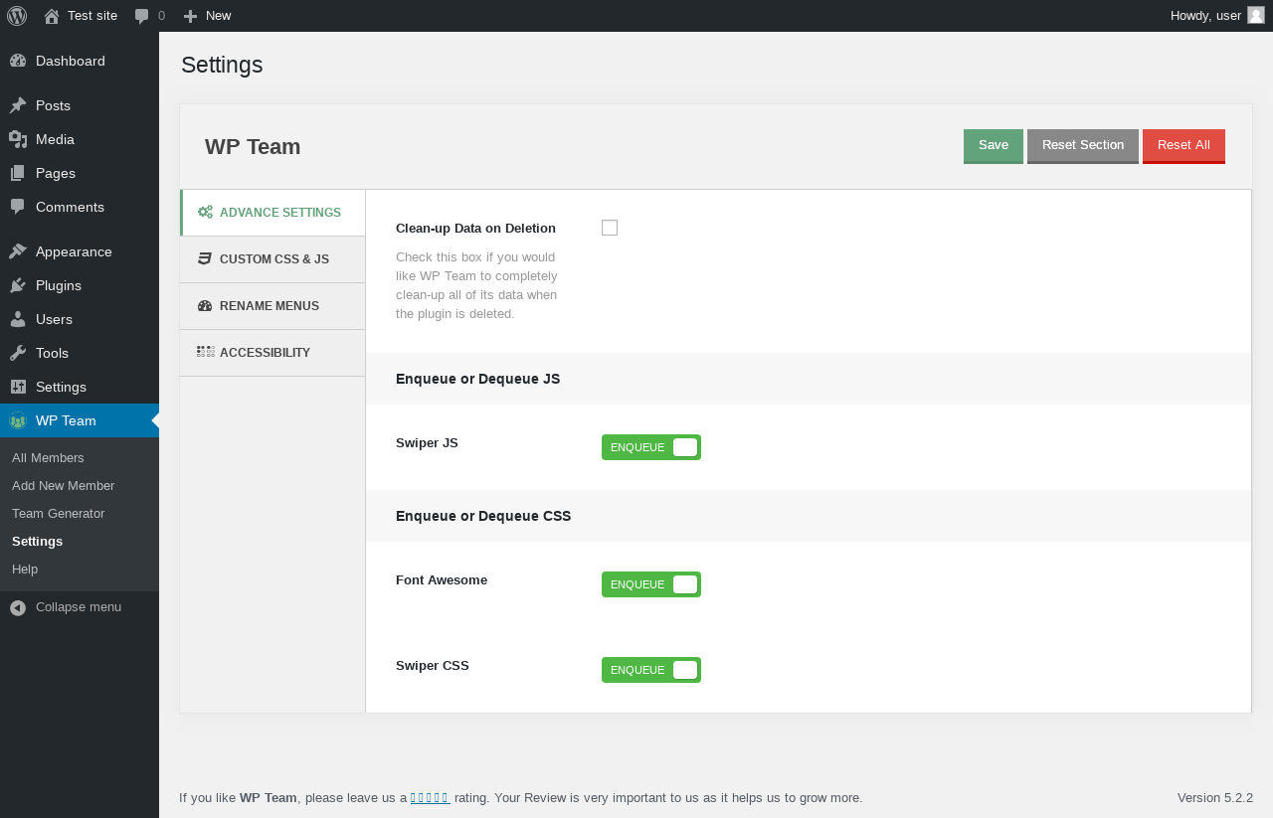1273x818 pixels.
Task: Click the star rating link in footer
Action: tap(431, 797)
